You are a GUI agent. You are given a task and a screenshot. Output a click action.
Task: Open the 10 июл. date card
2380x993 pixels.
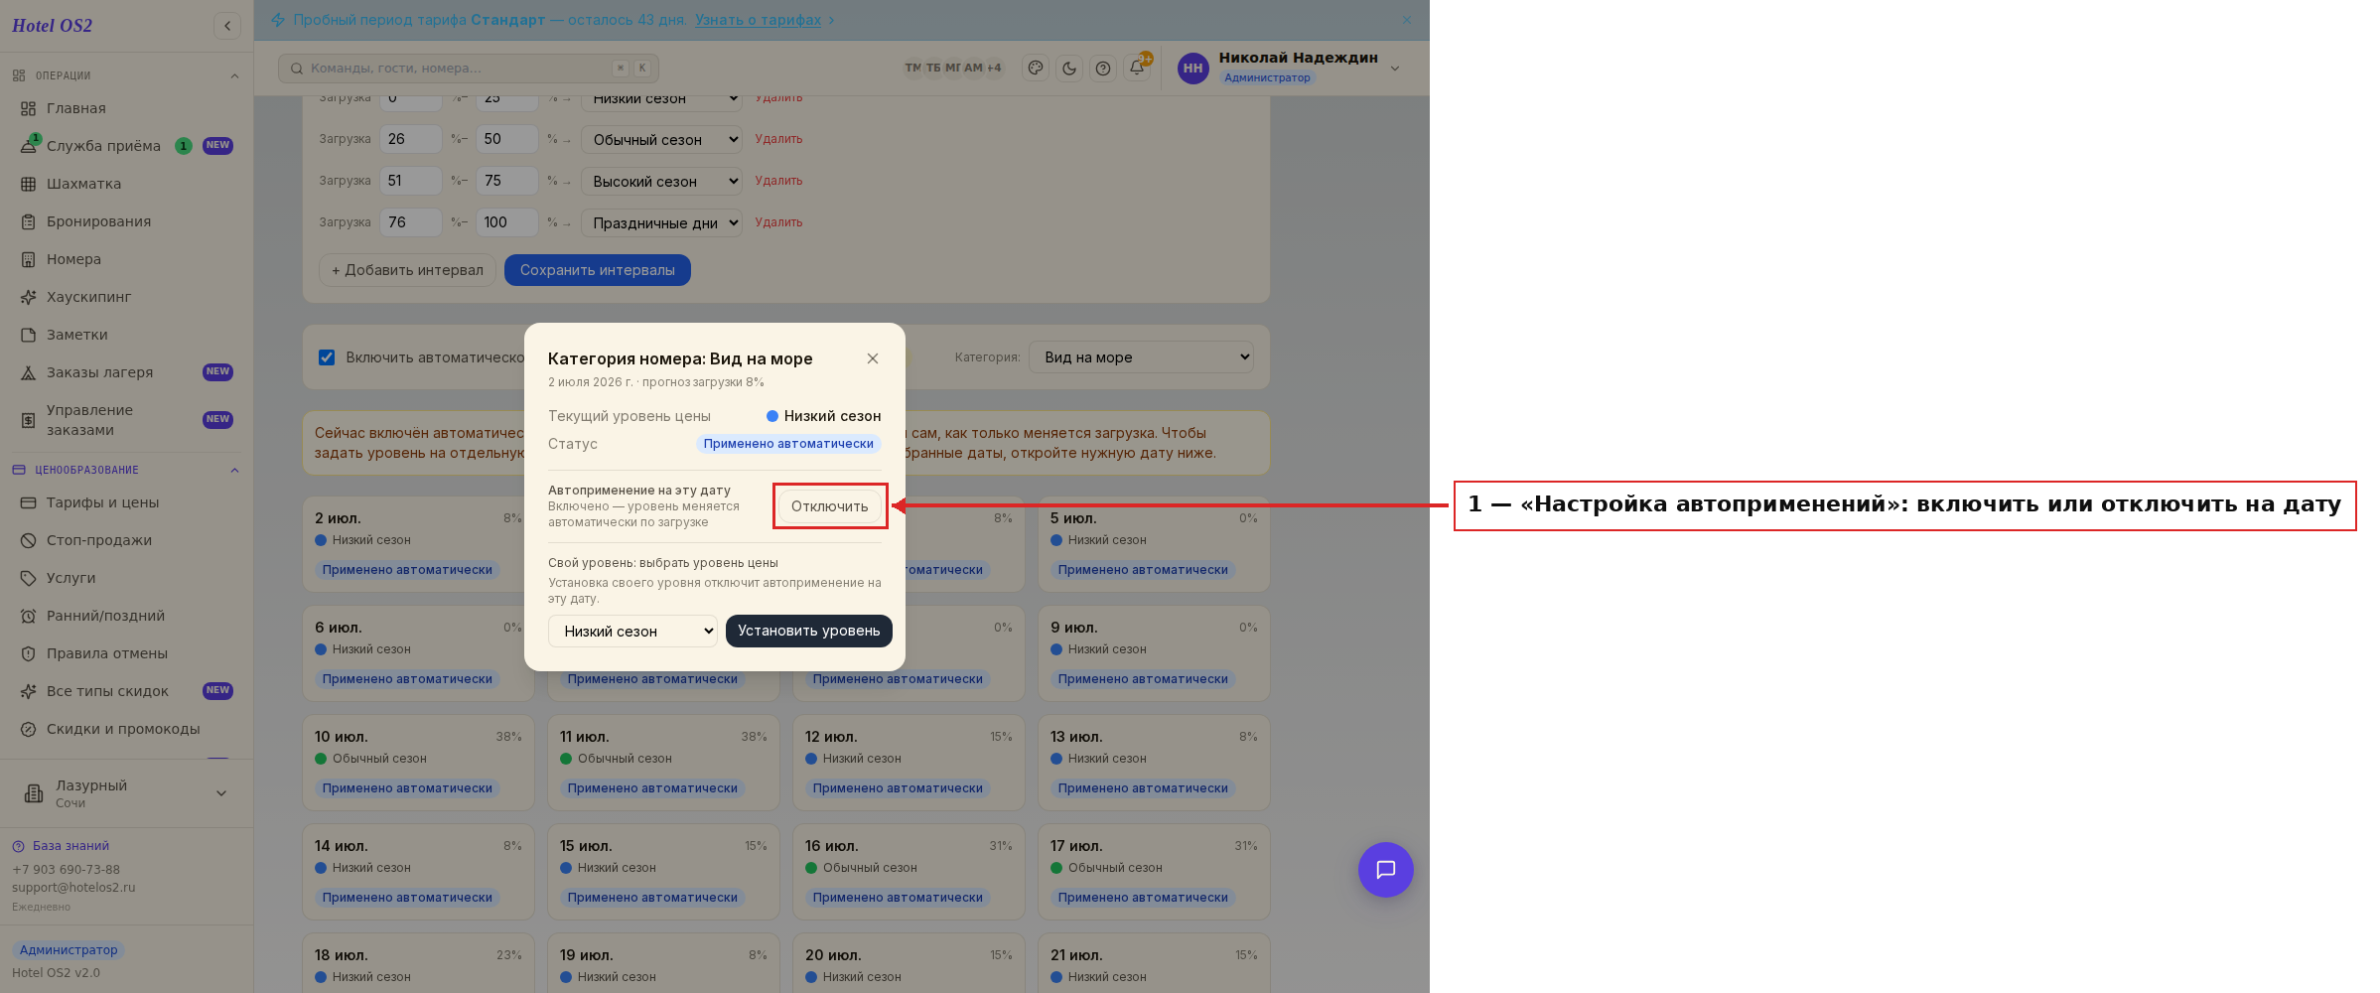(418, 763)
